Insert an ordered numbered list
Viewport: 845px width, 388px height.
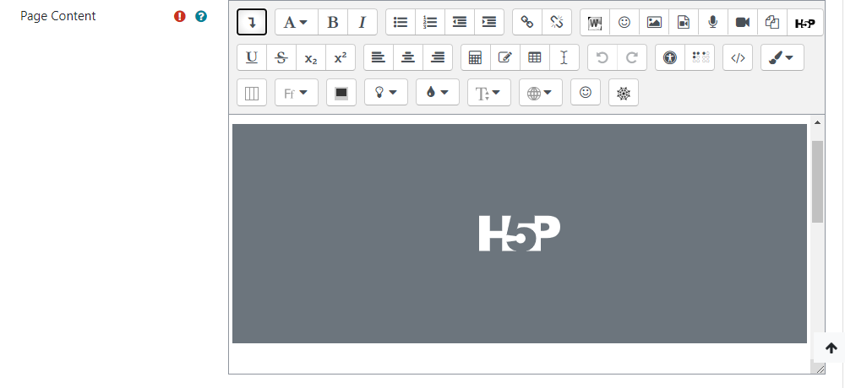pyautogui.click(x=430, y=22)
